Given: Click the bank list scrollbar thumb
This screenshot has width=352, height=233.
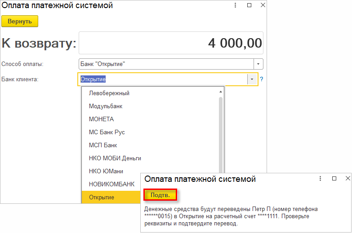Looking at the screenshot, I should tap(221, 135).
